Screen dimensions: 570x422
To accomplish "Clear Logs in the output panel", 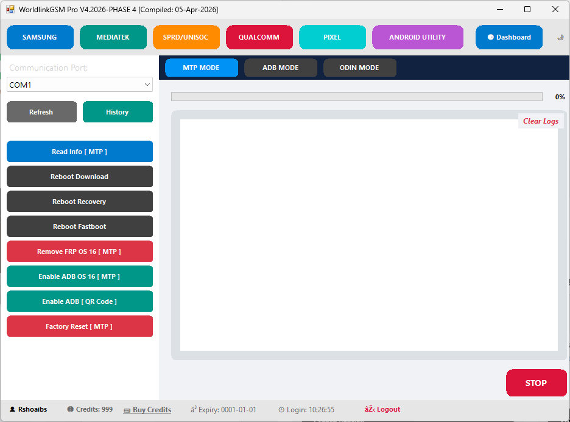I will click(540, 121).
